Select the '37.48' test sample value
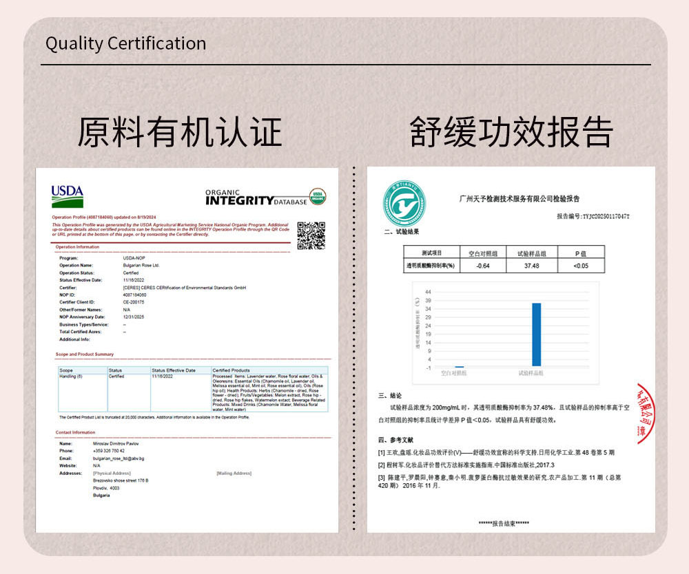This screenshot has height=574, width=689. pyautogui.click(x=532, y=266)
